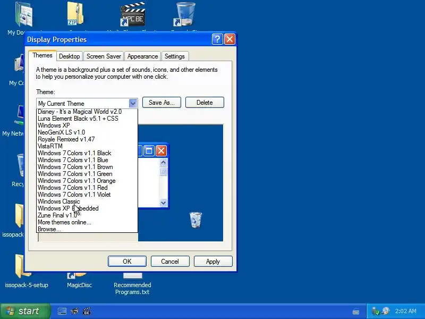Select the Windows Classic theme
Viewport: 425px width, 319px height.
(x=87, y=202)
